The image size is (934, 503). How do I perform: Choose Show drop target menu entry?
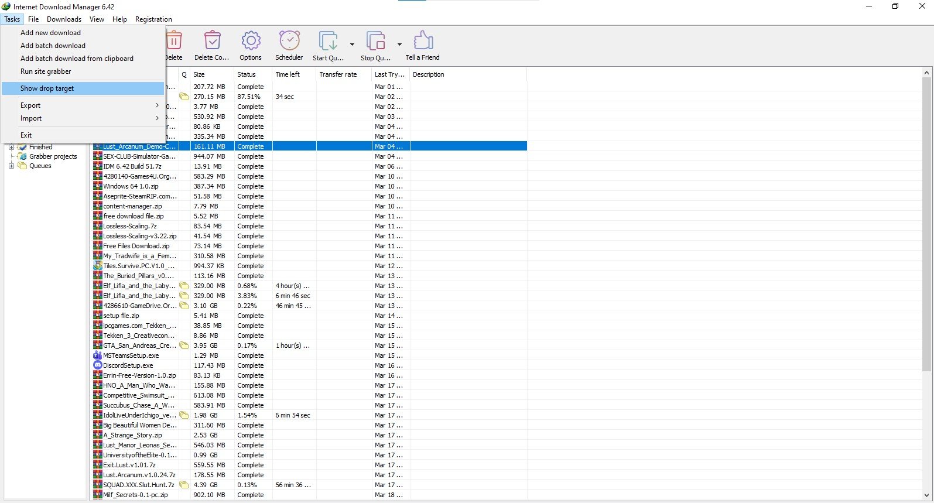(47, 88)
